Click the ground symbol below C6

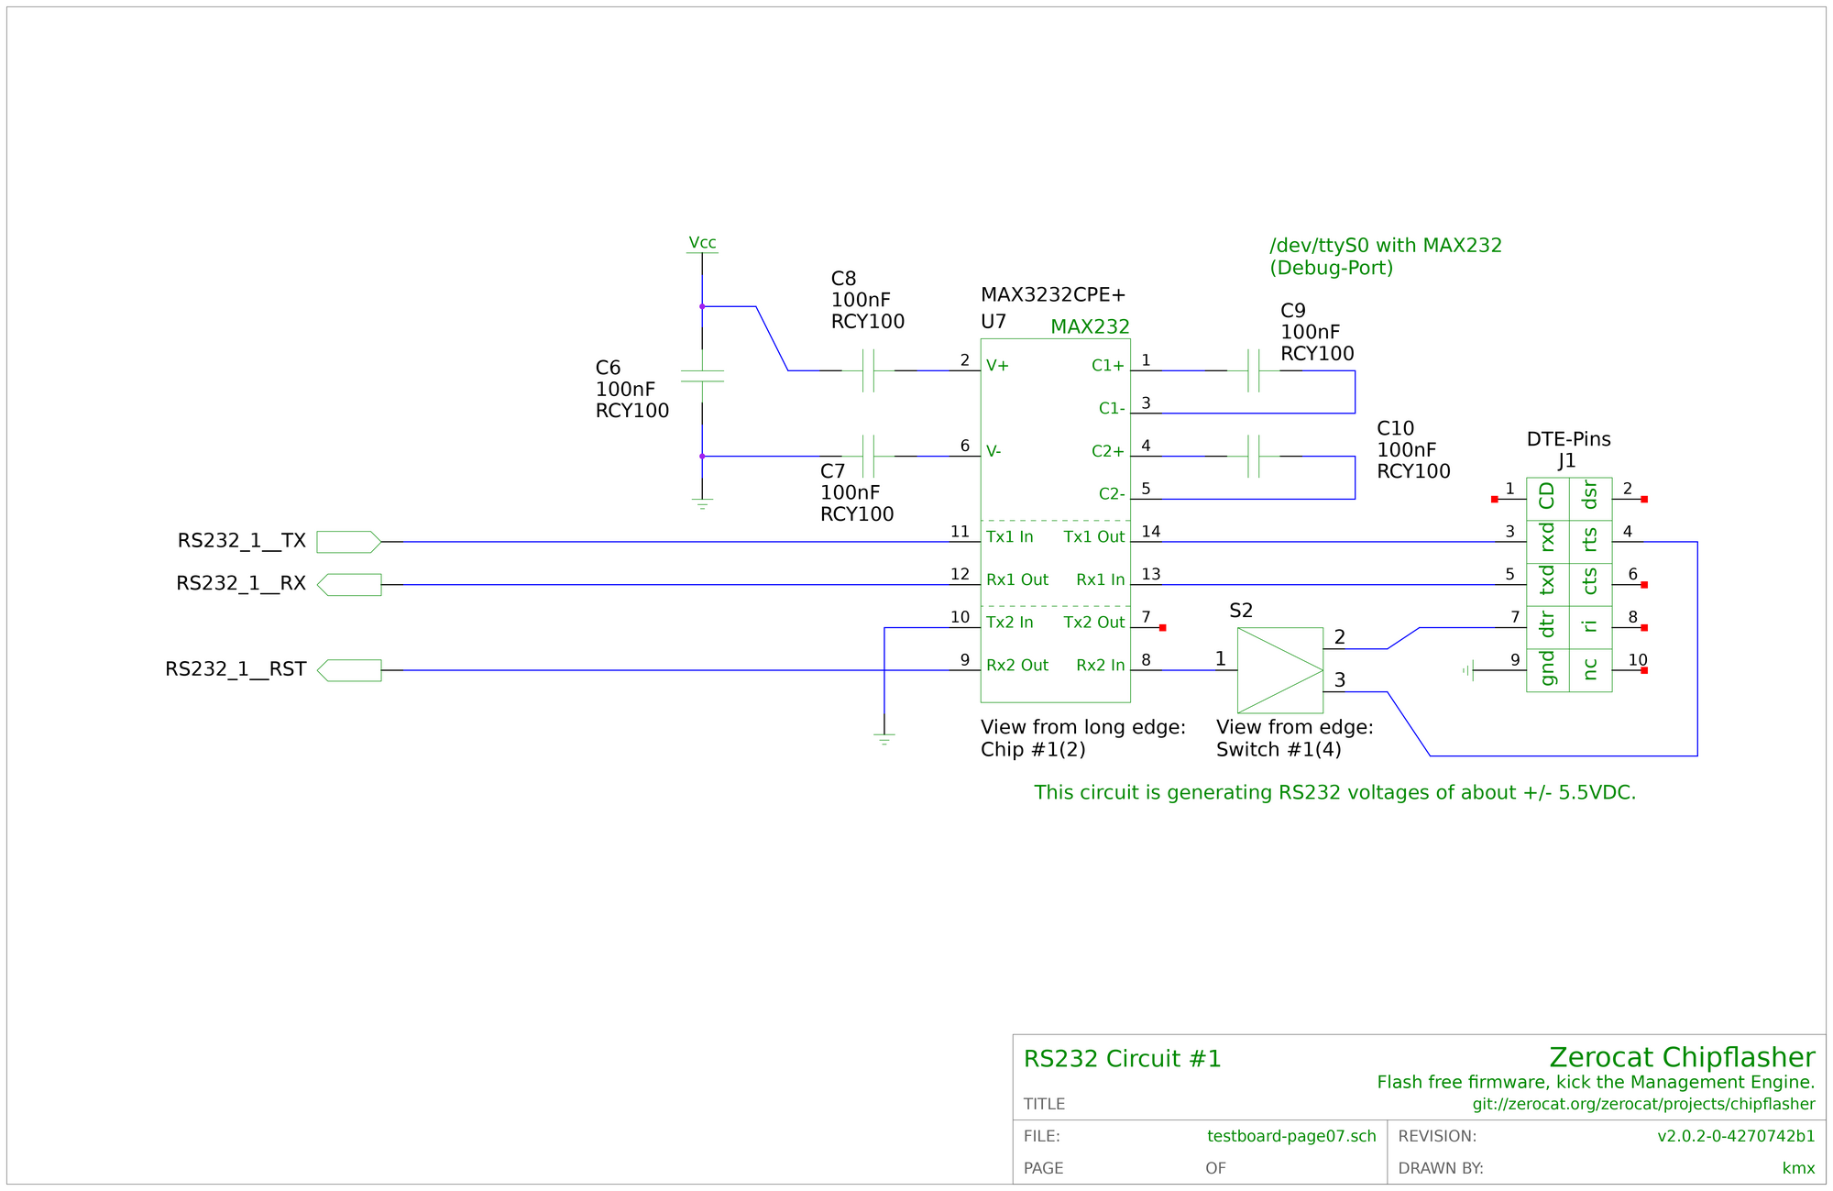[x=702, y=503]
